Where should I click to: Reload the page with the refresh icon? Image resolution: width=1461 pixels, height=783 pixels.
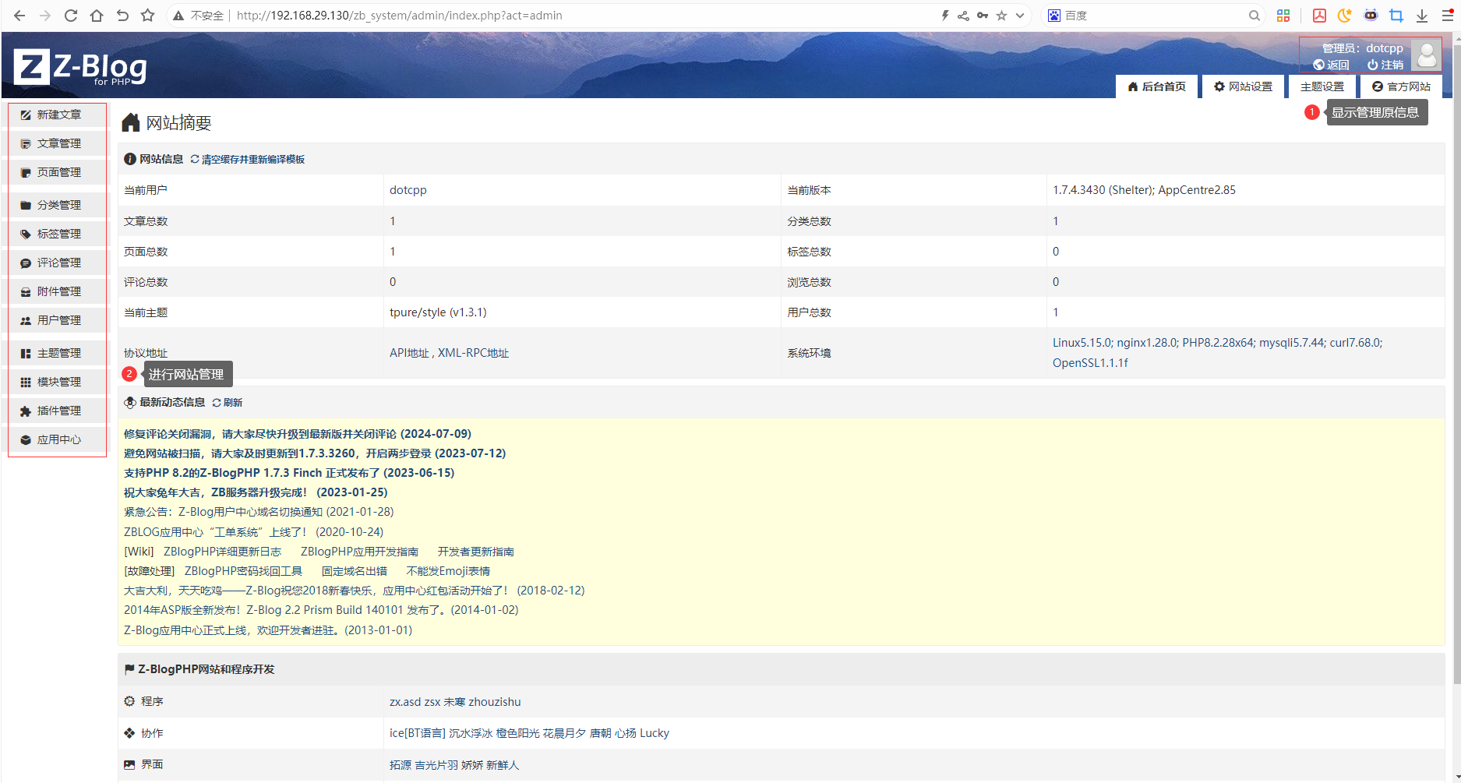(x=71, y=16)
